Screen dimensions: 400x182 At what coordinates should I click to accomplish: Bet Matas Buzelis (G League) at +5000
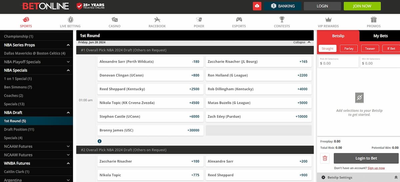pyautogui.click(x=259, y=103)
